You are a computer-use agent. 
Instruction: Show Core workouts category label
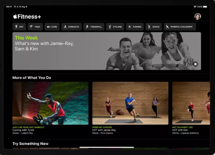(x=54, y=27)
